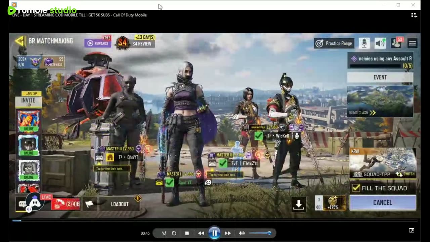Click the vehicle icon beside OhriYT
The image size is (430, 242).
(x=99, y=158)
